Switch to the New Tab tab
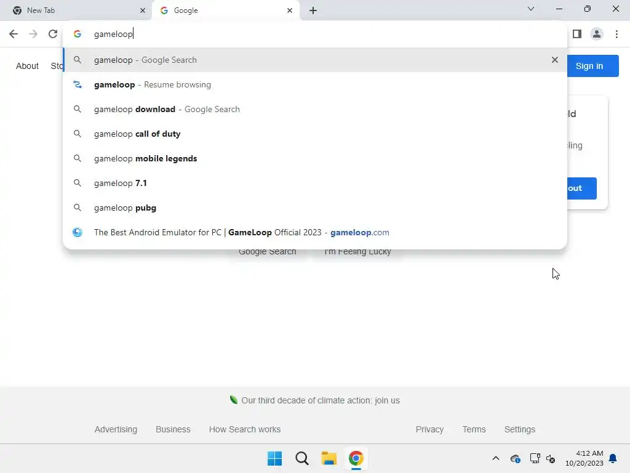 76,10
